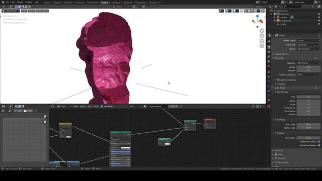The image size is (322, 181).
Task: Hide Empty with its eye icon
Action: tap(319, 24)
